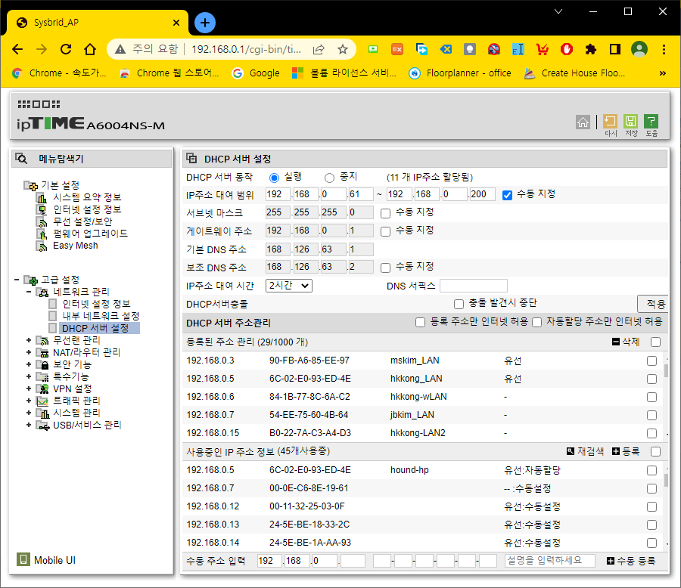Open Floorplanner - office bookmark
The height and width of the screenshot is (588, 681).
tap(460, 73)
